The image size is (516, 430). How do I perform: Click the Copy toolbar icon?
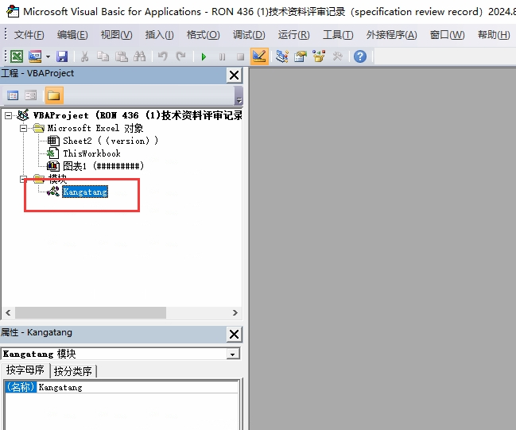click(x=103, y=56)
